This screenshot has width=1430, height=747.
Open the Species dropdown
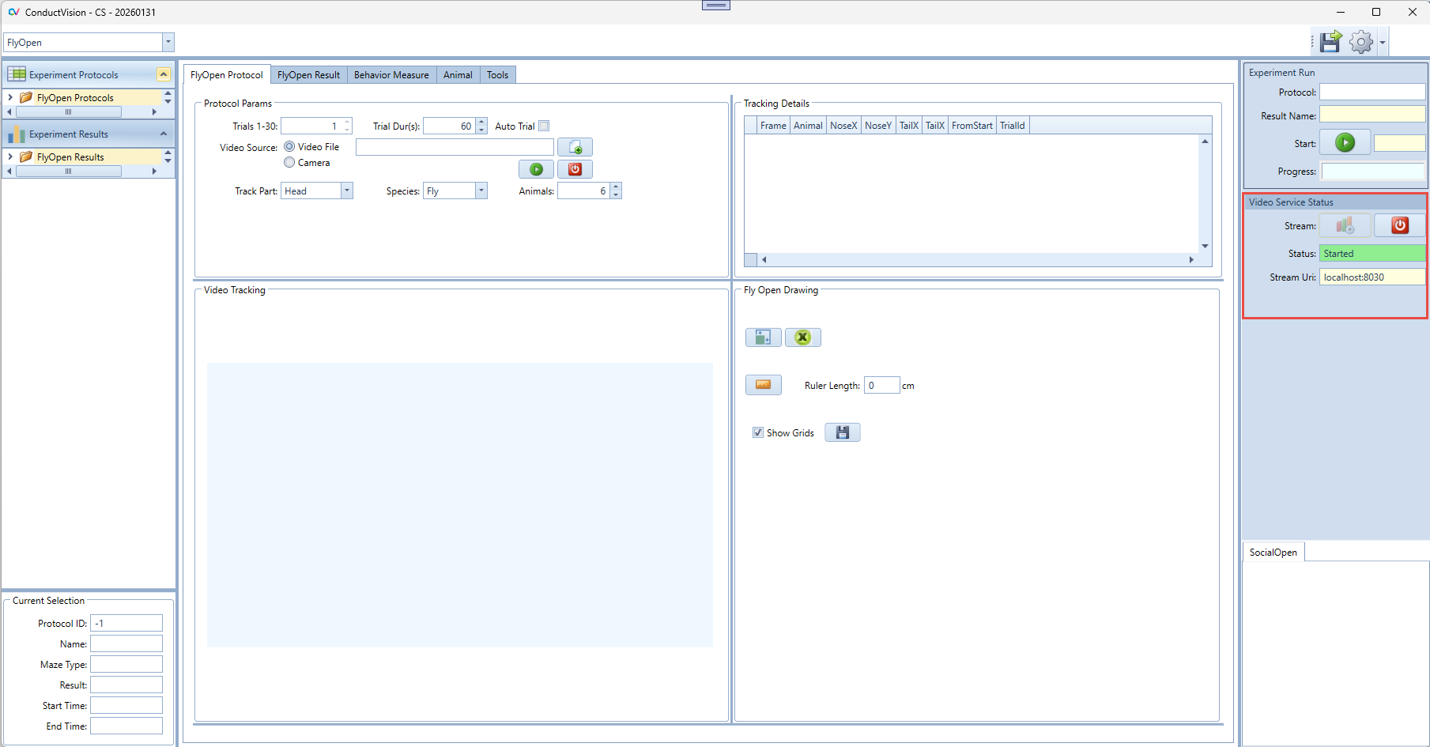click(x=481, y=191)
